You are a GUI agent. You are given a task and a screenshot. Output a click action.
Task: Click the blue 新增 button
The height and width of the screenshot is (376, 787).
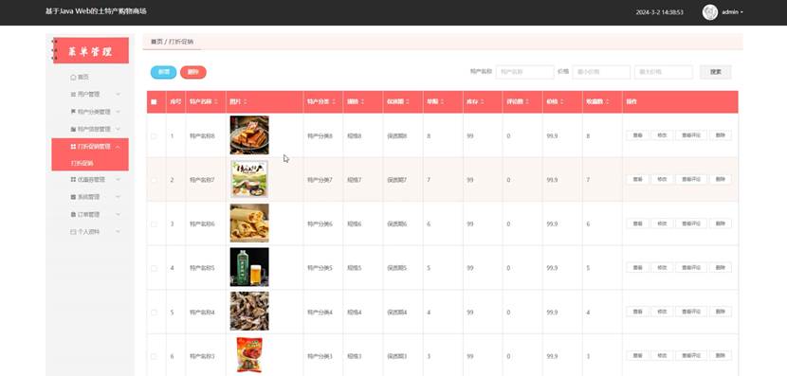click(x=164, y=72)
